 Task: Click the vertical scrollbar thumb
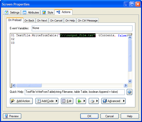130,55
